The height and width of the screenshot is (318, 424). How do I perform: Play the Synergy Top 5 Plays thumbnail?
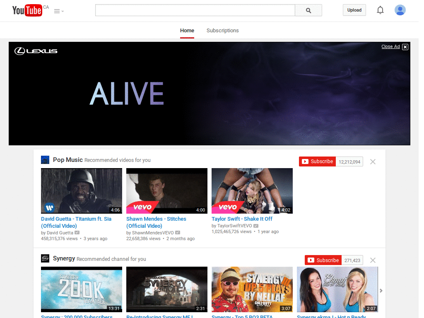[x=252, y=289]
